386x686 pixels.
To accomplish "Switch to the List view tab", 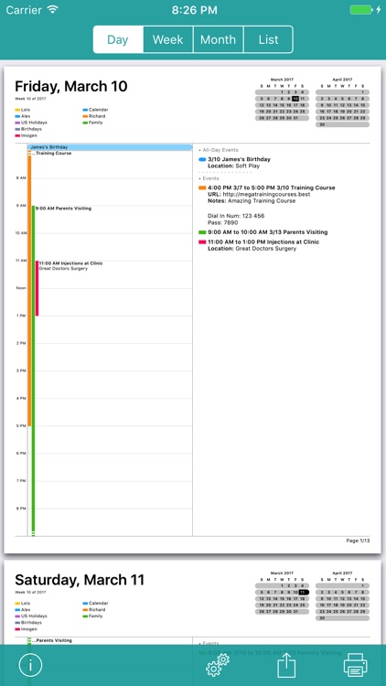I will (268, 39).
